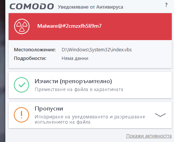Click the green checkmark Clean icon
Viewport: 174px width, 142px height.
[x=21, y=85]
